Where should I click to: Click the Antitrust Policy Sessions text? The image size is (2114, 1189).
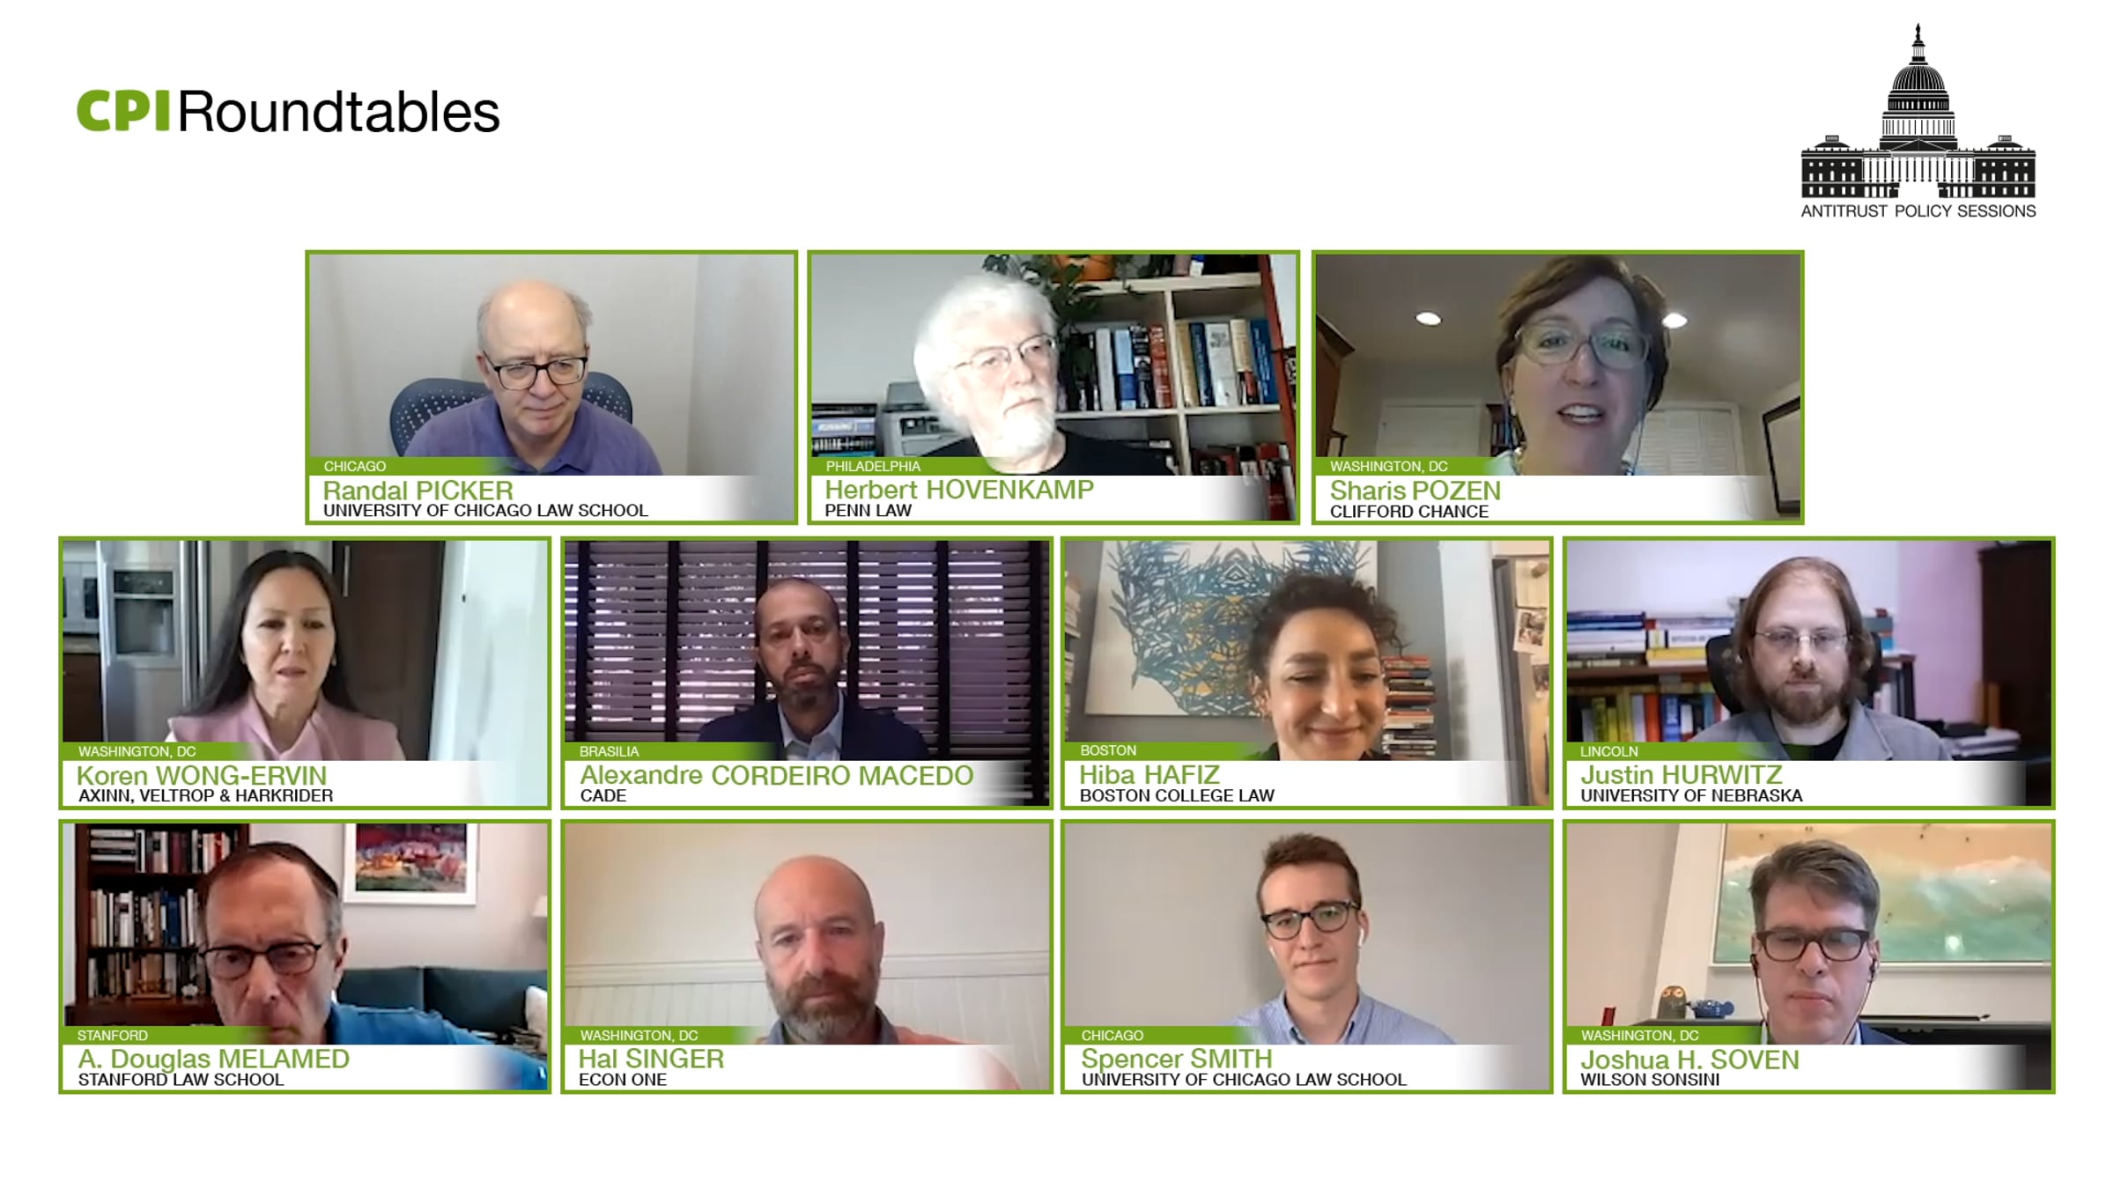pos(1918,211)
